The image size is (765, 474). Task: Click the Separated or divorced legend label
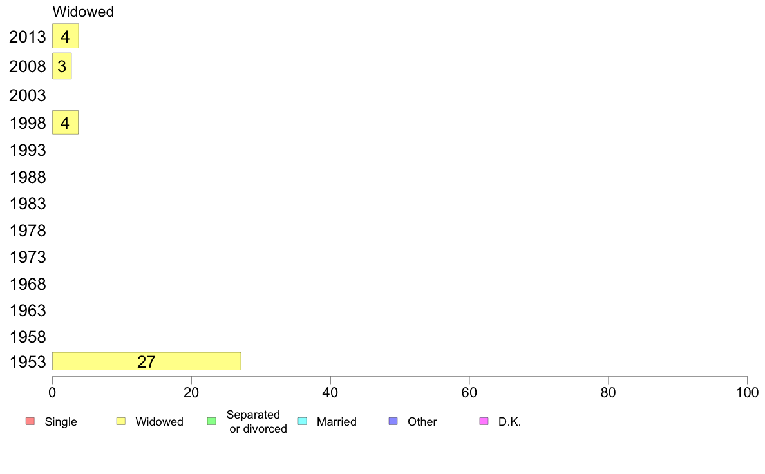pos(256,422)
